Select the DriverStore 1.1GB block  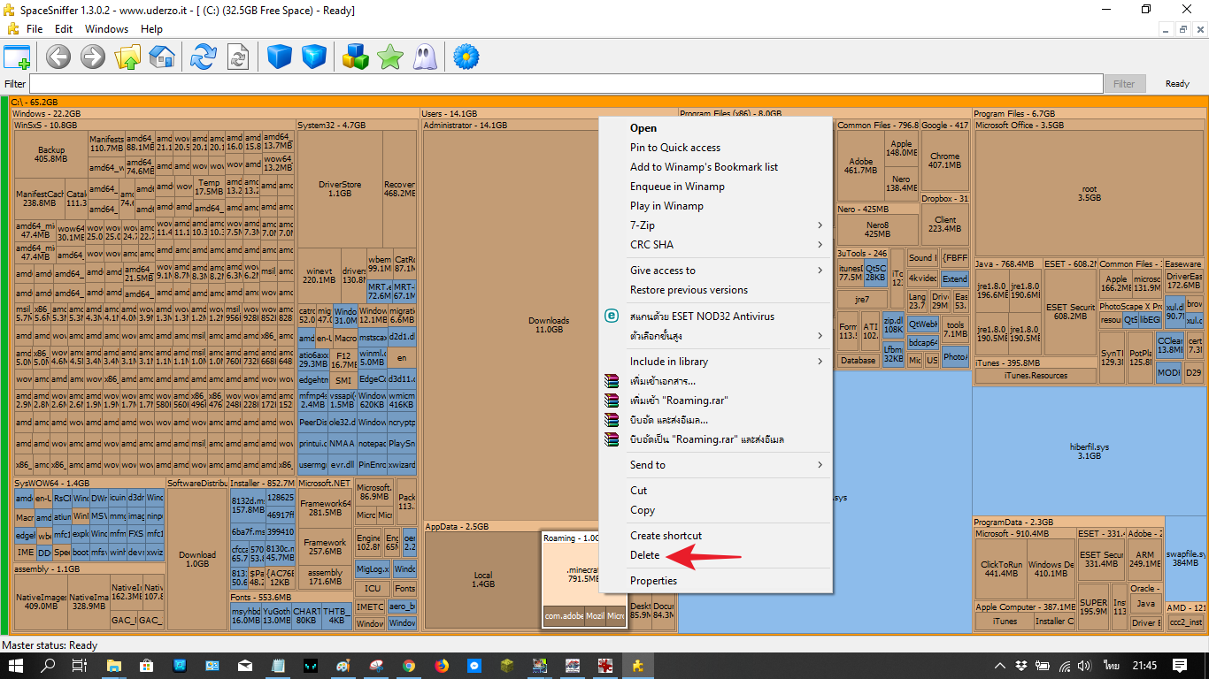(339, 189)
